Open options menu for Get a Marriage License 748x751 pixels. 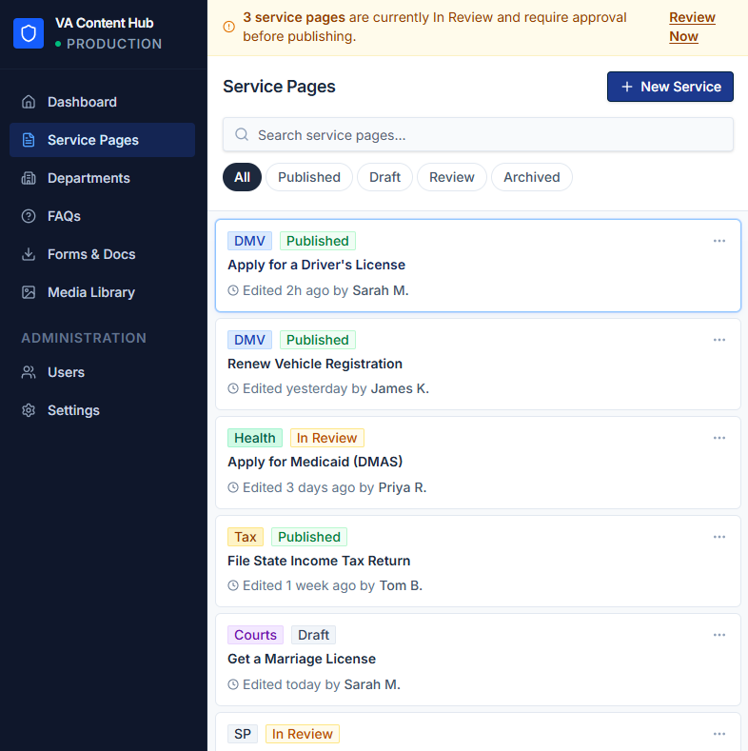click(x=718, y=635)
